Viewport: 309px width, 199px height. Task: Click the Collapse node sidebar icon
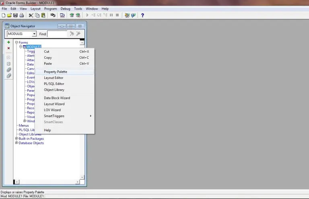pyautogui.click(x=8, y=64)
